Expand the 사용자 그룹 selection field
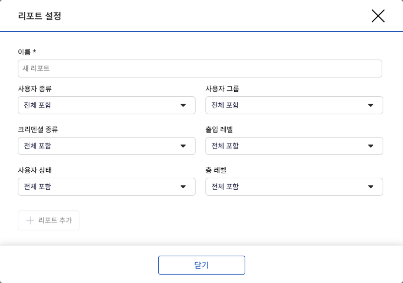Image resolution: width=403 pixels, height=283 pixels. [288, 105]
